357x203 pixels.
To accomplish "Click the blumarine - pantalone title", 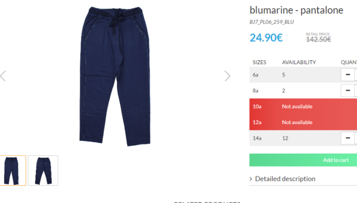I will [x=296, y=10].
